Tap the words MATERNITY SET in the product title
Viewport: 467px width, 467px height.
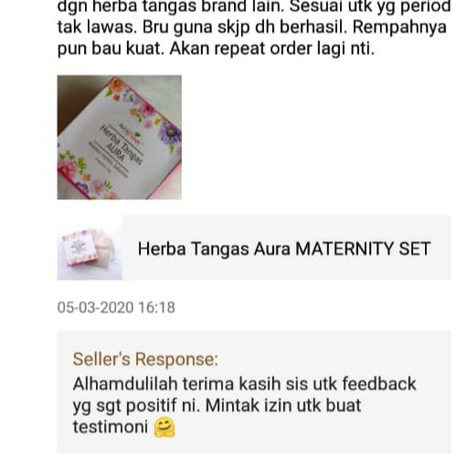point(363,249)
